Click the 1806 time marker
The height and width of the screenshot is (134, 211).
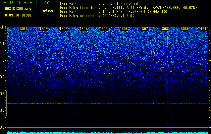(124, 29)
